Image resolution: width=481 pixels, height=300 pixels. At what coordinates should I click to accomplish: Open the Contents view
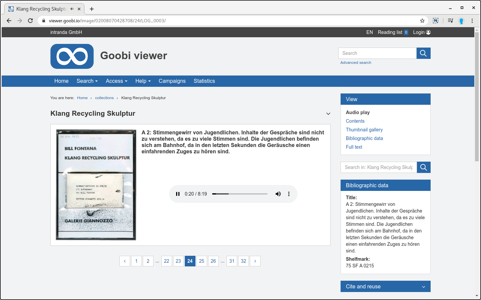point(355,121)
